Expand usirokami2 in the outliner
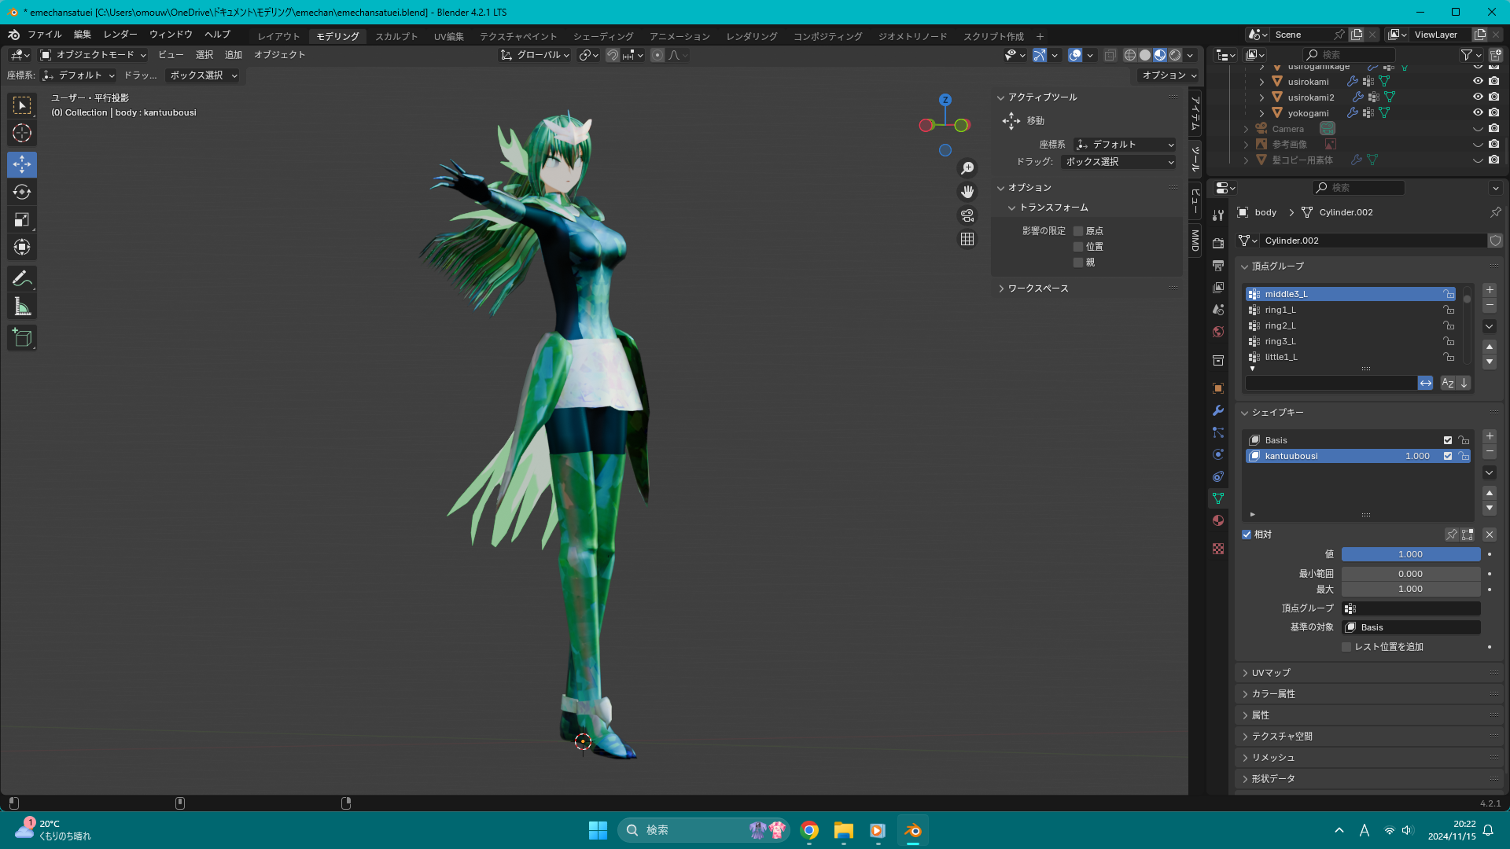Viewport: 1510px width, 849px height. 1261,97
